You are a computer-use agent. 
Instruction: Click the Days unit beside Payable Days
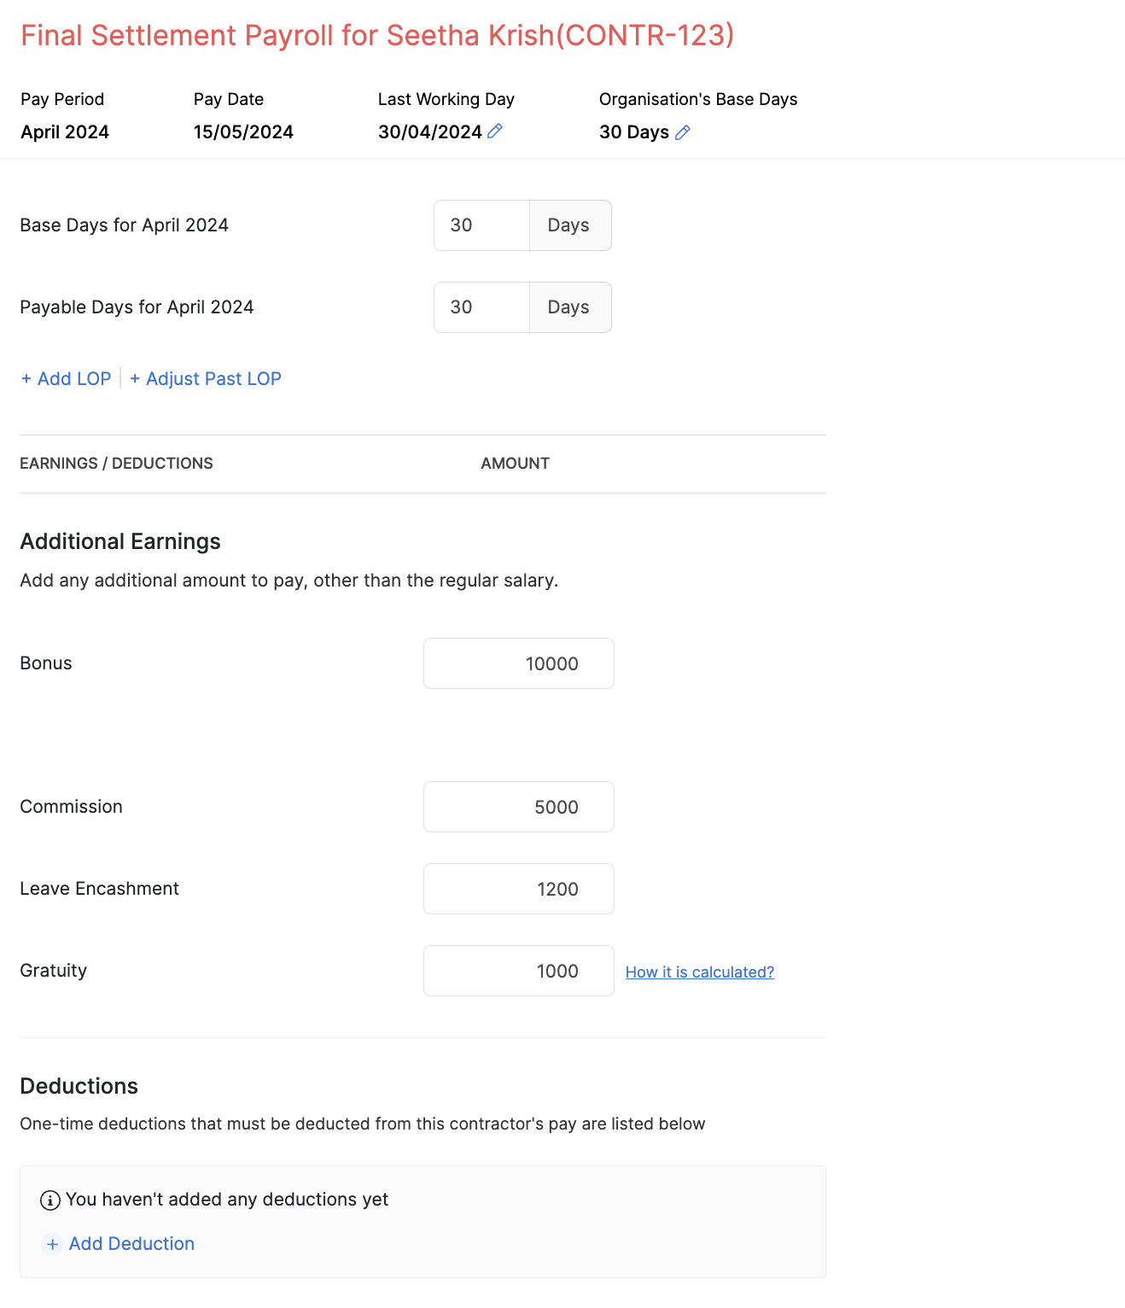point(568,307)
